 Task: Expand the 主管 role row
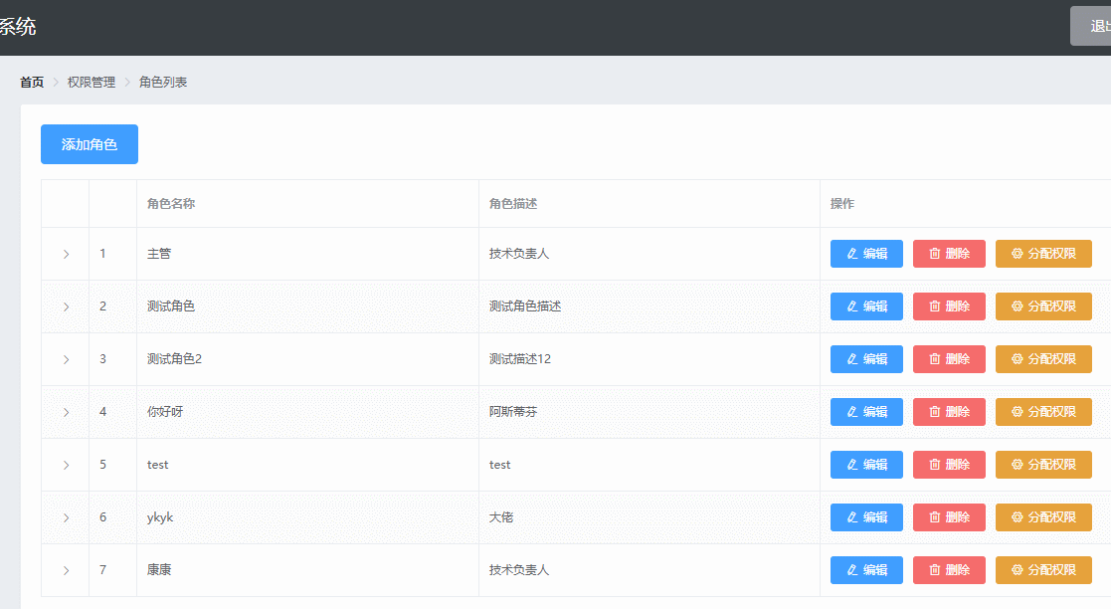coord(66,254)
